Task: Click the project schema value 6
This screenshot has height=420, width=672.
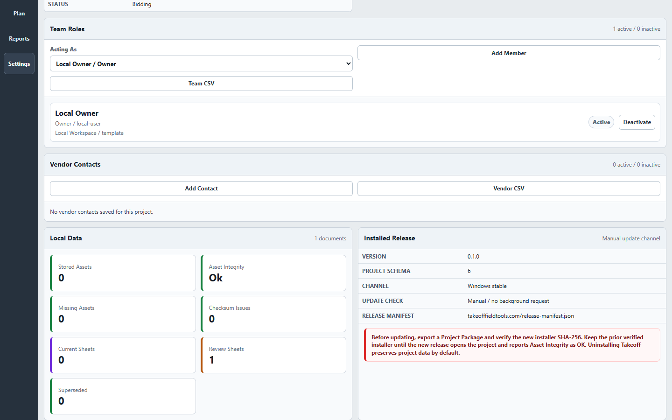Action: (x=469, y=271)
